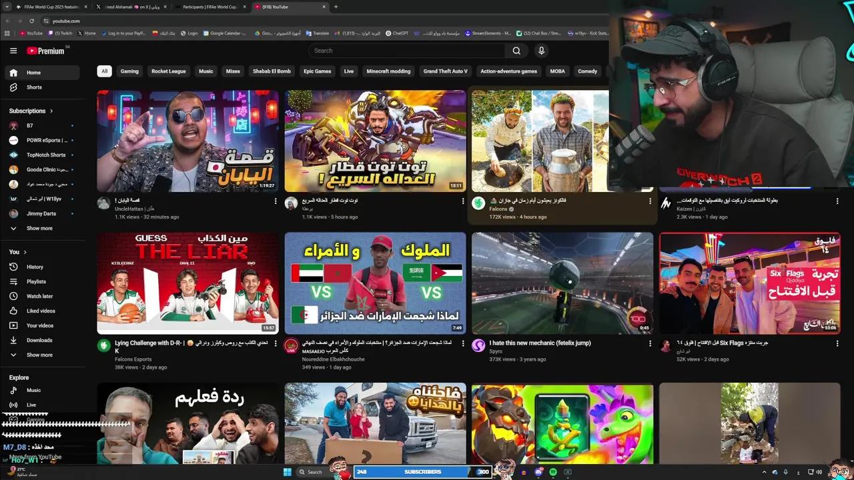Image resolution: width=854 pixels, height=480 pixels.
Task: Open Gooda Clinic subscription
Action: 42,169
